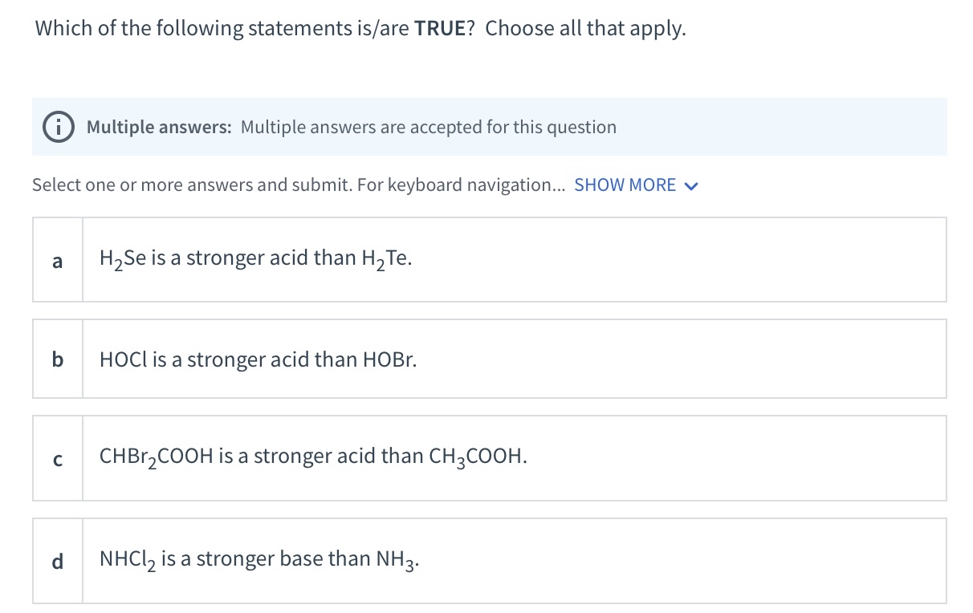This screenshot has width=973, height=613.
Task: Click 'Which of the following statements' question text
Action: point(222,29)
